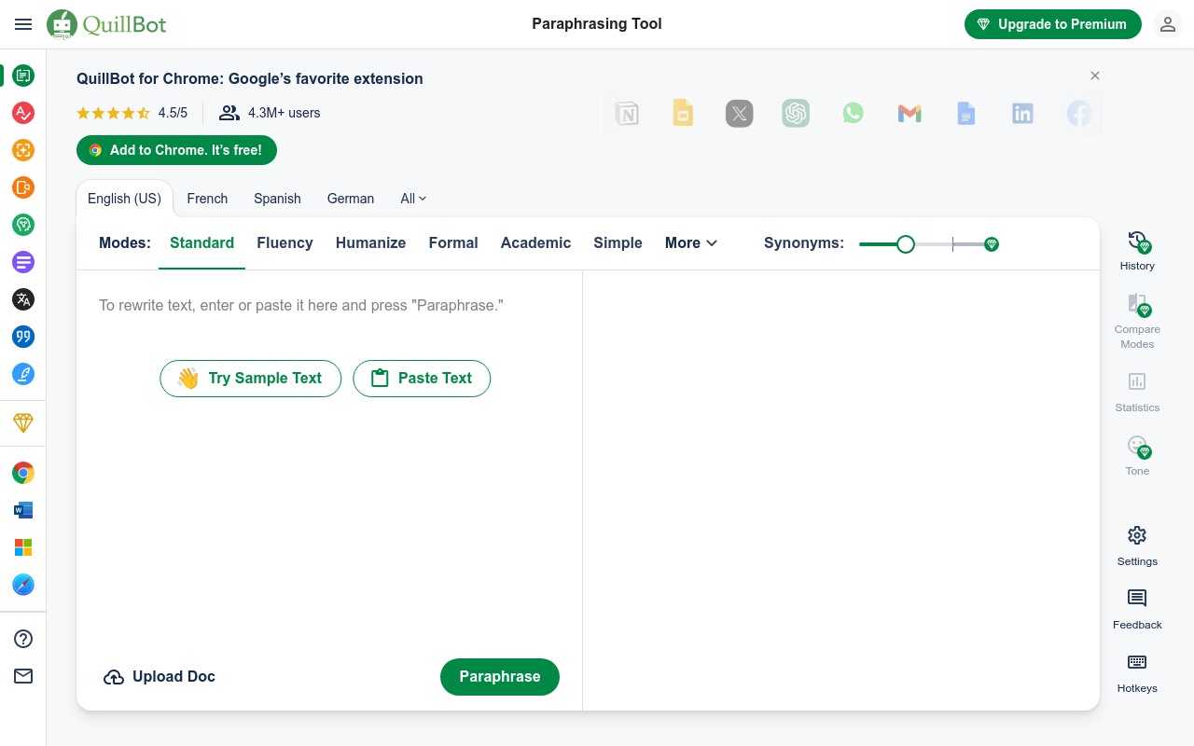Open Compare Modes panel
The width and height of the screenshot is (1194, 746).
pos(1137,321)
